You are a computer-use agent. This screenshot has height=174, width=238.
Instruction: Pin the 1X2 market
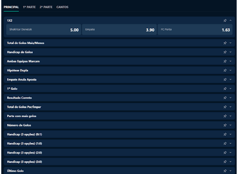click(225, 20)
